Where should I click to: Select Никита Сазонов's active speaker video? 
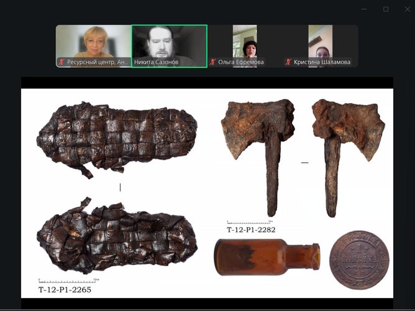[170, 46]
